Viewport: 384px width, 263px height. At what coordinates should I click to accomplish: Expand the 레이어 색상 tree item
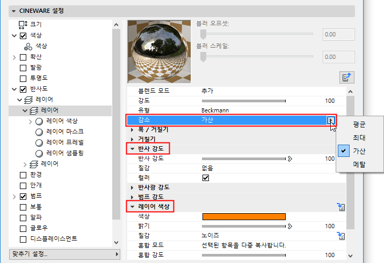pyautogui.click(x=31, y=122)
